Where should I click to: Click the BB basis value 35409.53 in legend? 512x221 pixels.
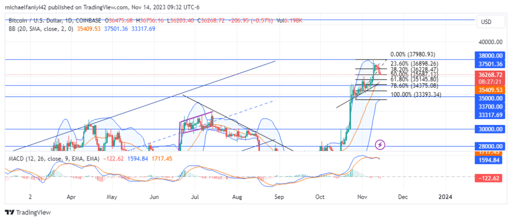[x=89, y=28]
